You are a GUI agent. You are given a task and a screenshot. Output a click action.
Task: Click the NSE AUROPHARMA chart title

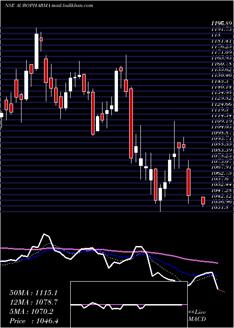coord(27,6)
